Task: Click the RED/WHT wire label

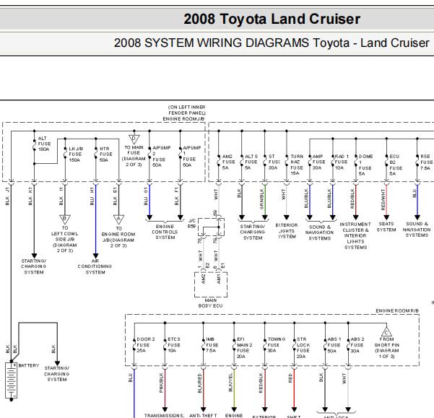Action: [383, 199]
